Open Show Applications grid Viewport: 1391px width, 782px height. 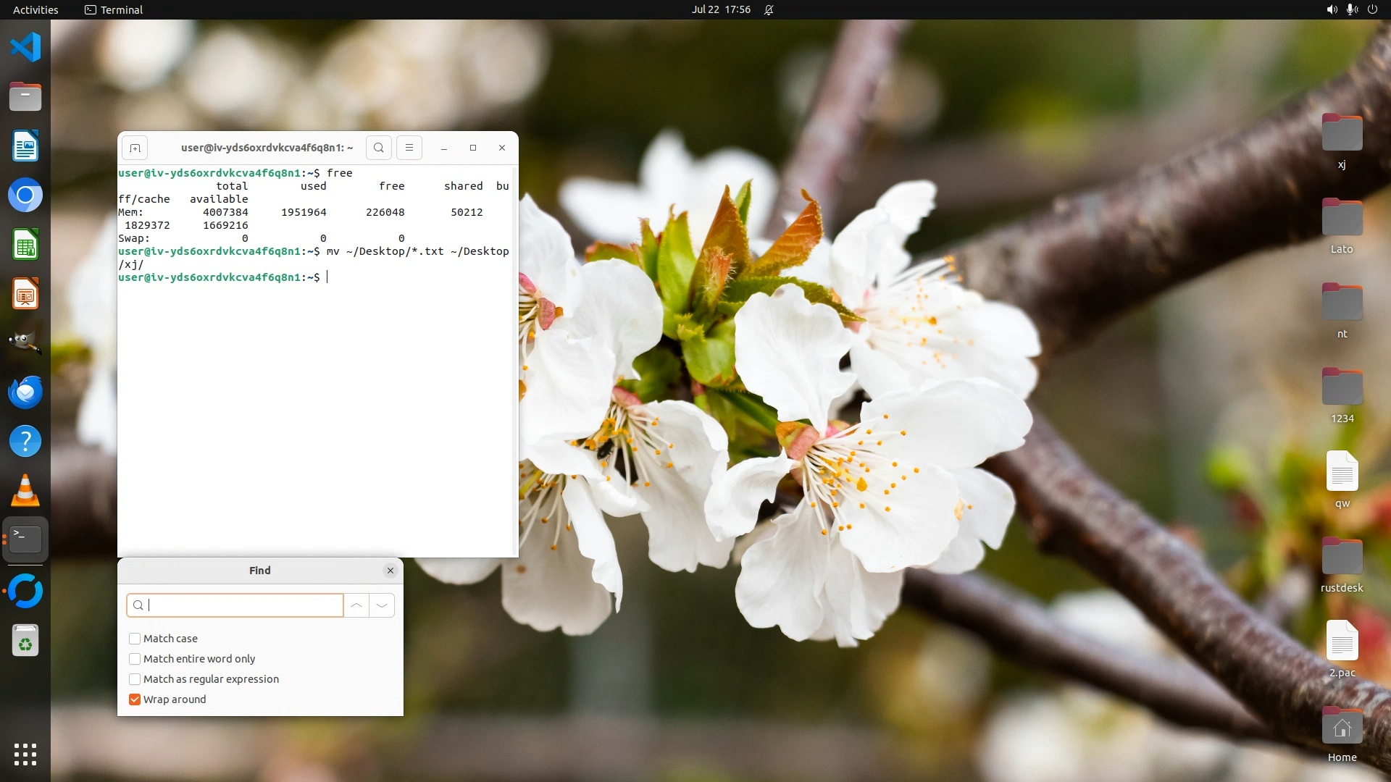25,754
